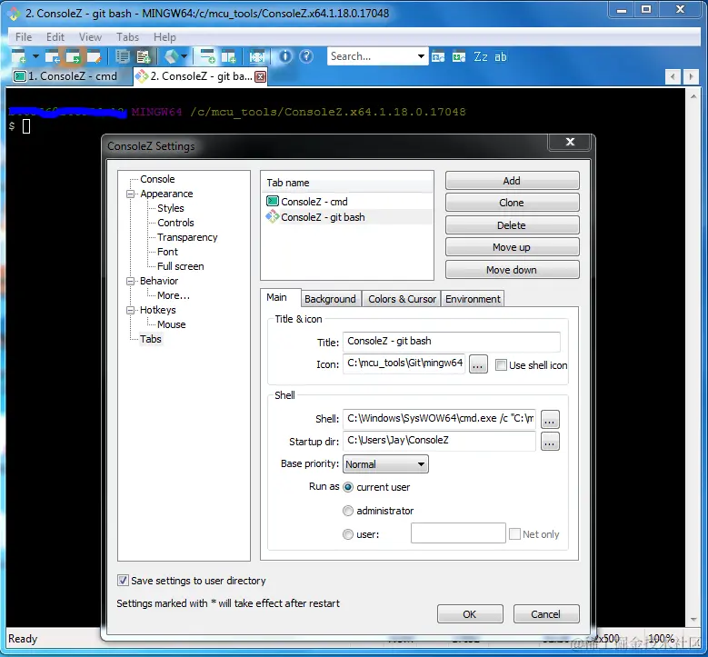
Task: Switch to the Environment tab
Action: click(473, 299)
